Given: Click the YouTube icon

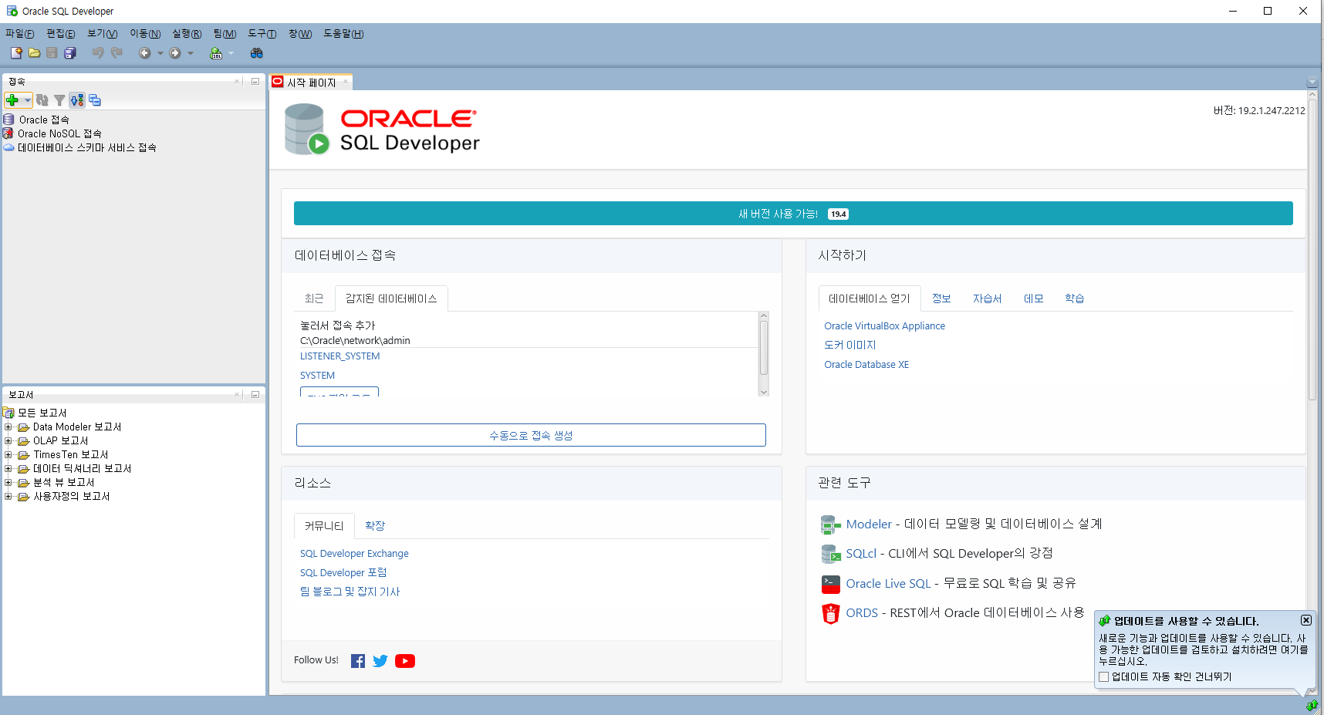Looking at the screenshot, I should (405, 661).
